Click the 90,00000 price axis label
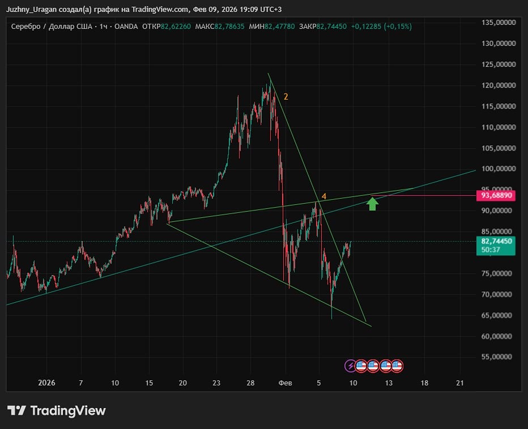Viewport: 528px width, 429px height. click(x=496, y=211)
